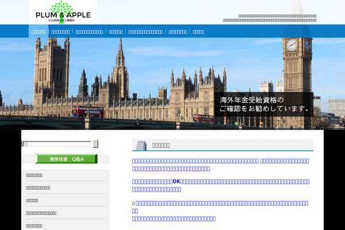
Task: Click the PLUM & APPLE tree logo
Action: (x=63, y=12)
